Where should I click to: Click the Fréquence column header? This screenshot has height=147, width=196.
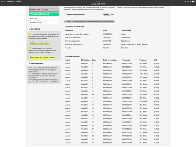point(126,60)
